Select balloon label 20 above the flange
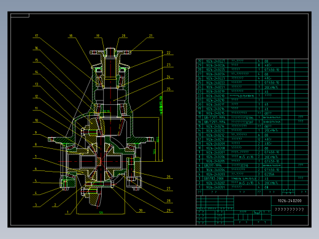This screenshot has height=239, width=319. (x=123, y=36)
